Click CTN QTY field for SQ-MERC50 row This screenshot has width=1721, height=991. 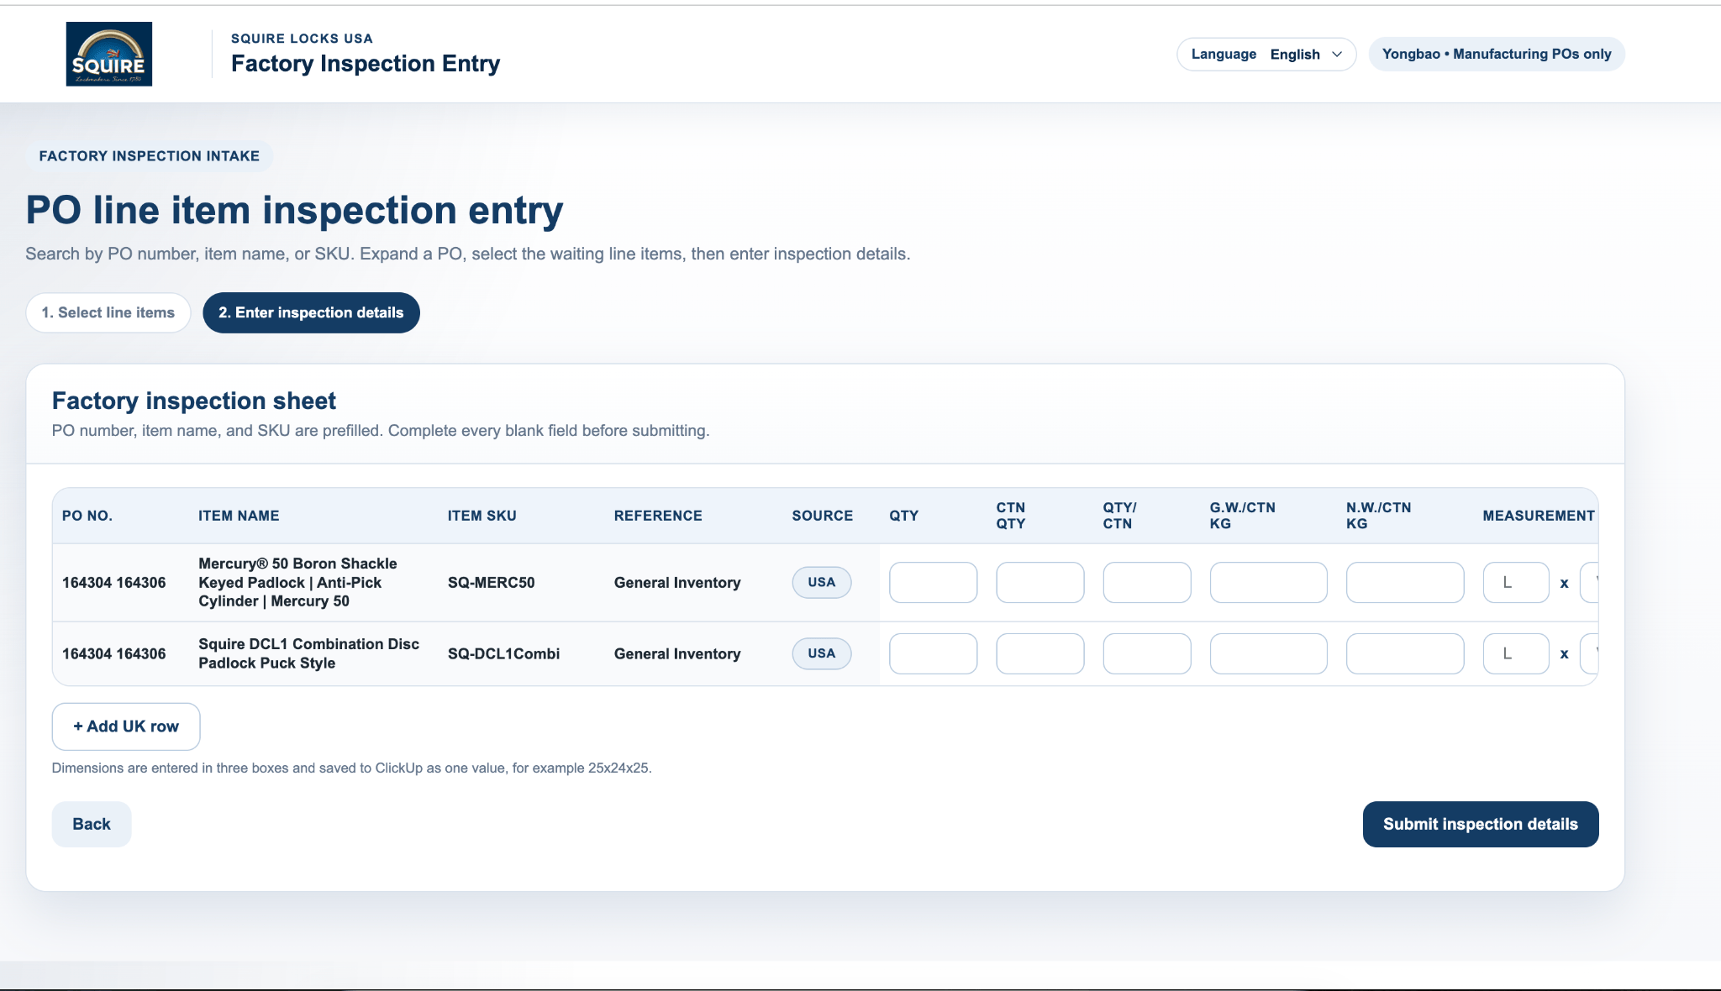point(1039,582)
